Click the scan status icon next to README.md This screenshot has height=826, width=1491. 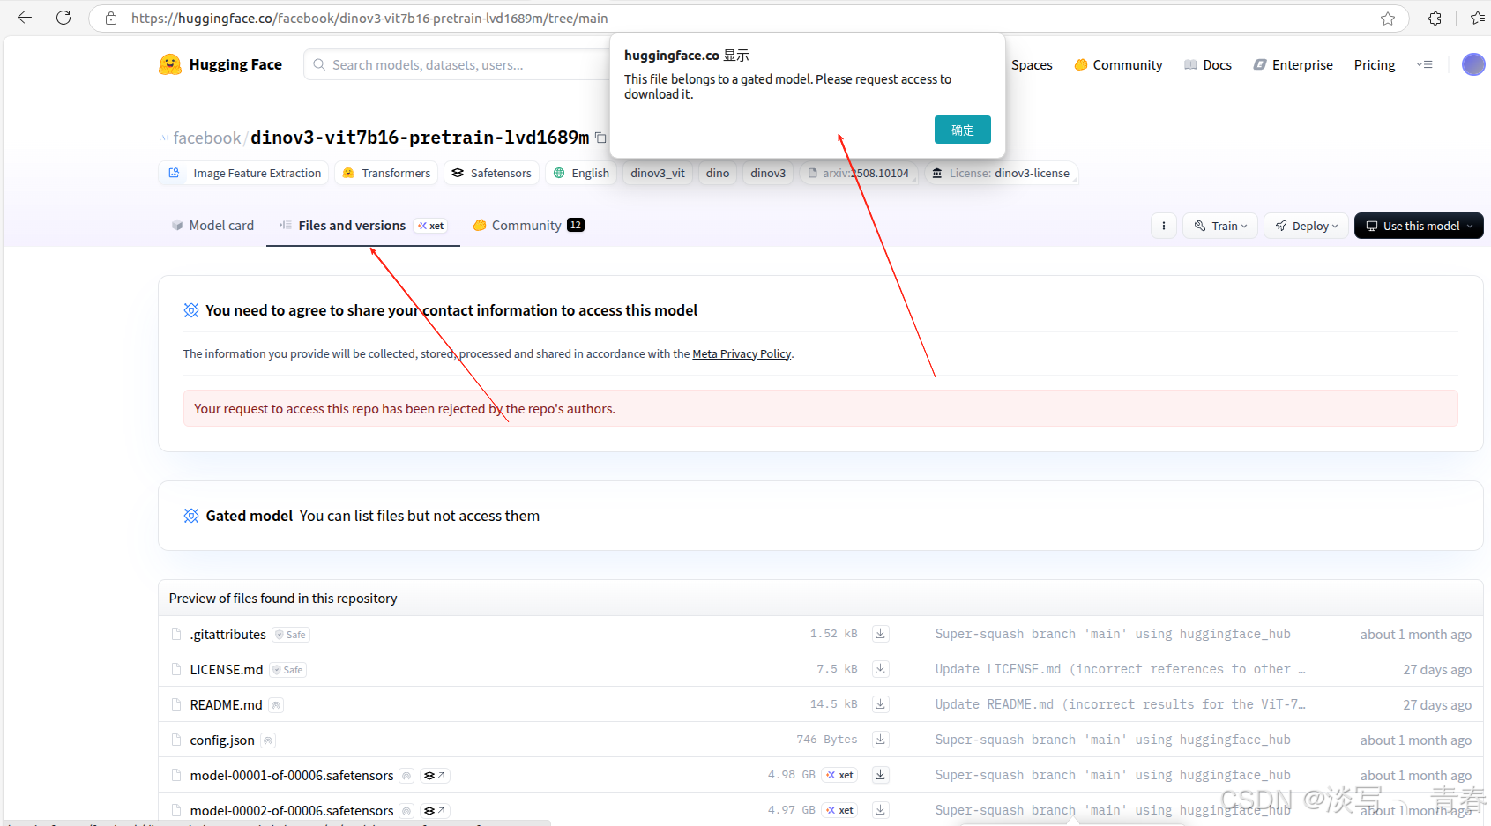point(276,705)
